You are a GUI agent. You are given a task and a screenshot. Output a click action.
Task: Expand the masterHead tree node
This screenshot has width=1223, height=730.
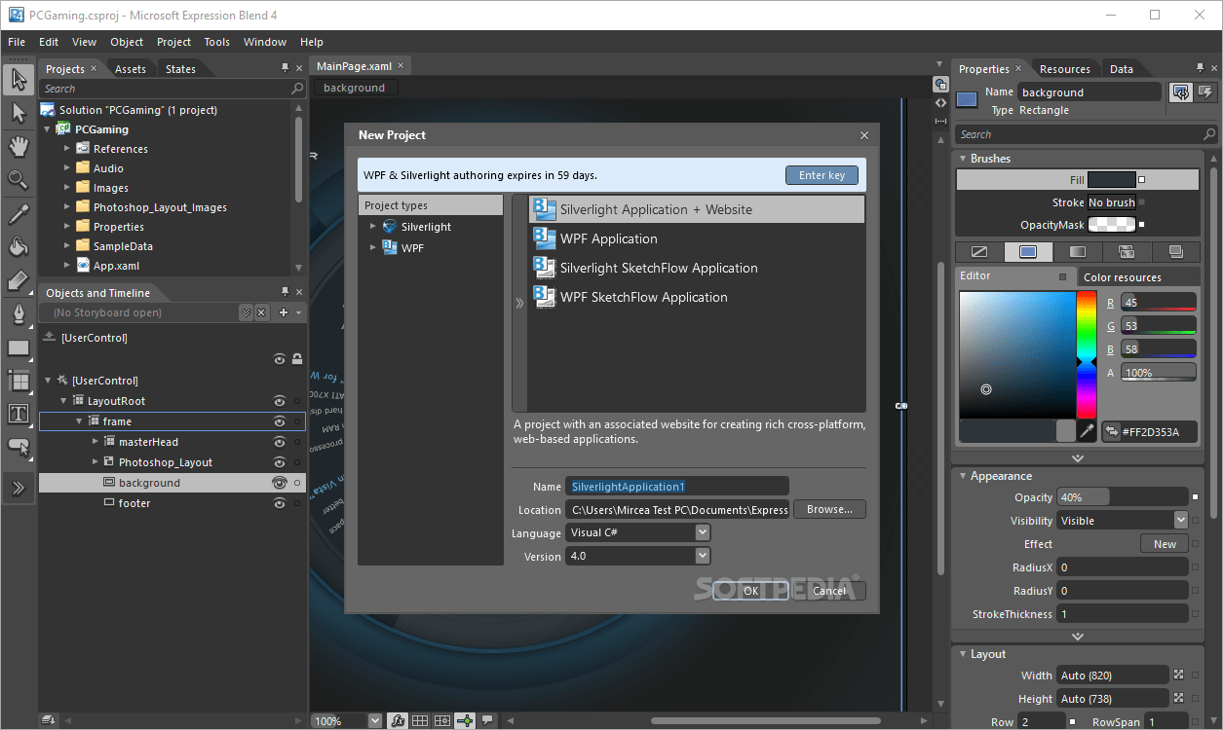[96, 442]
